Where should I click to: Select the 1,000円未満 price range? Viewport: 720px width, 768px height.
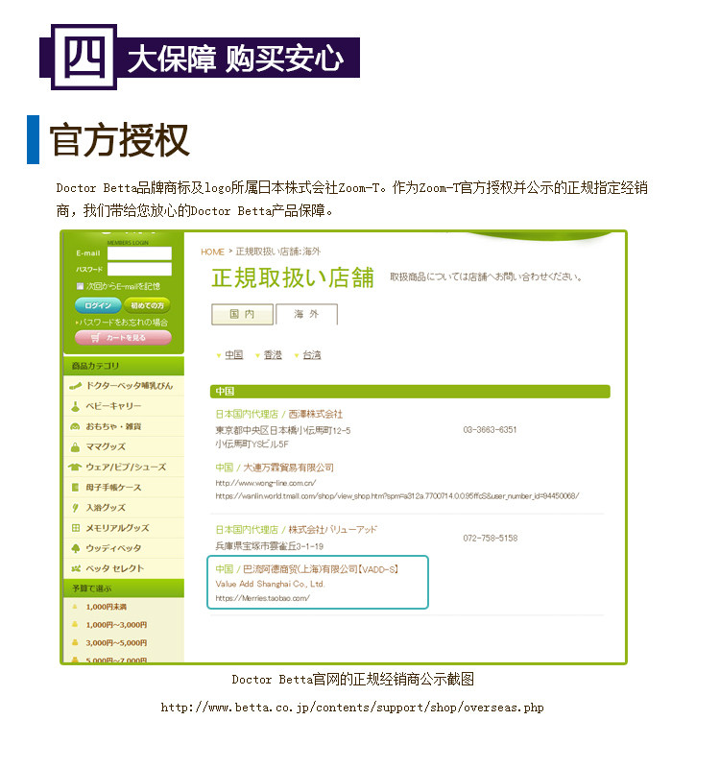coord(107,607)
